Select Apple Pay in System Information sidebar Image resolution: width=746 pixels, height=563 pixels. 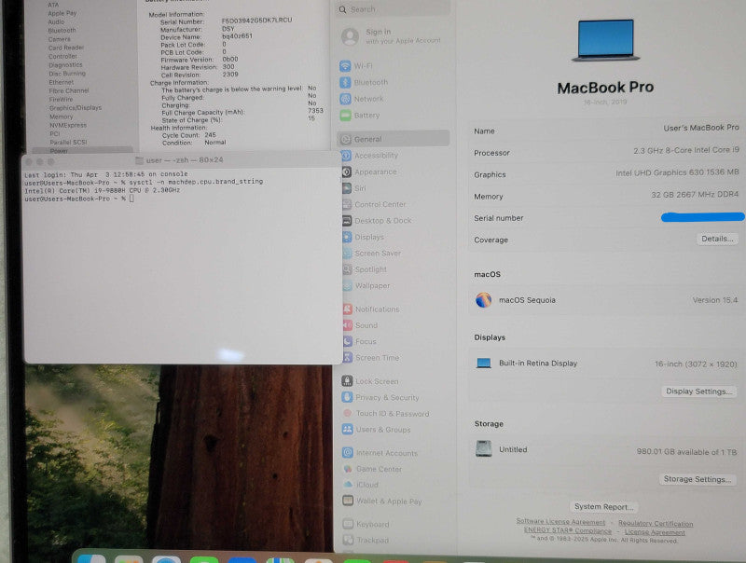coord(62,13)
